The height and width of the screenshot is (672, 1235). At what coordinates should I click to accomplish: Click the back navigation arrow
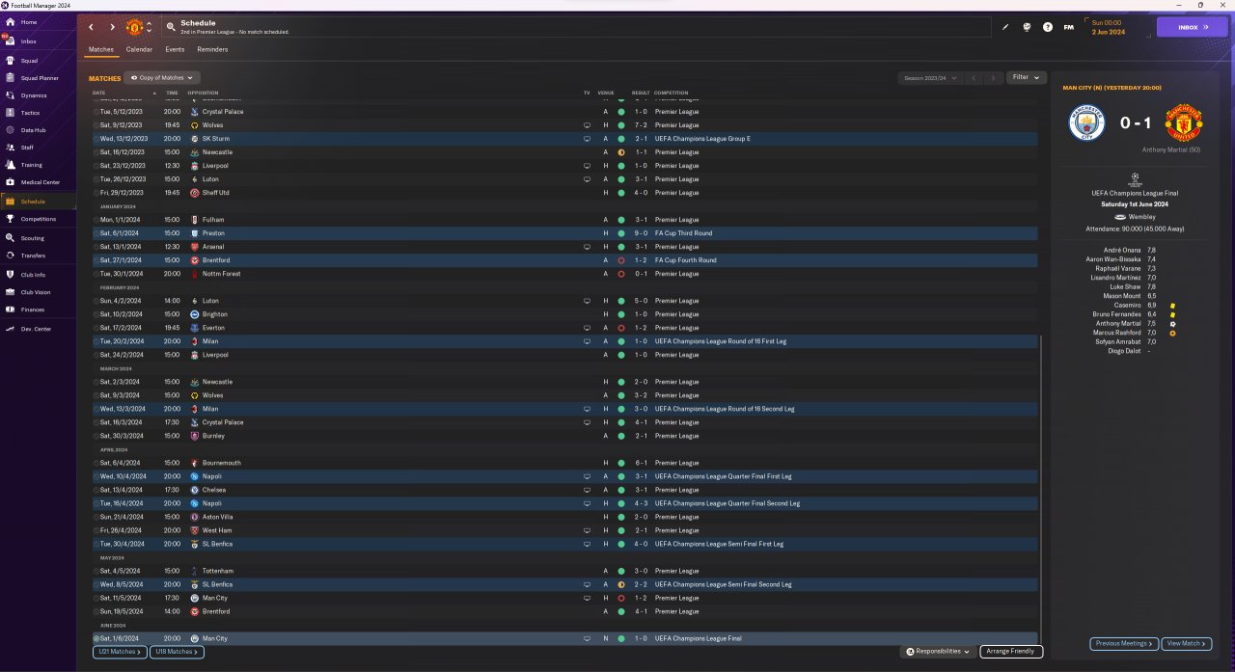point(92,27)
